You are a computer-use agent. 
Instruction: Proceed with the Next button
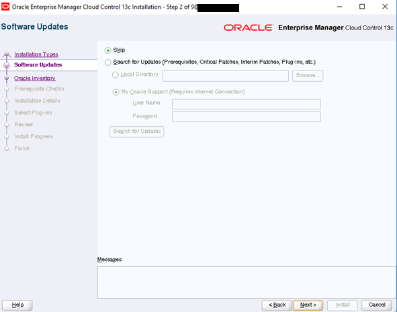pos(308,305)
